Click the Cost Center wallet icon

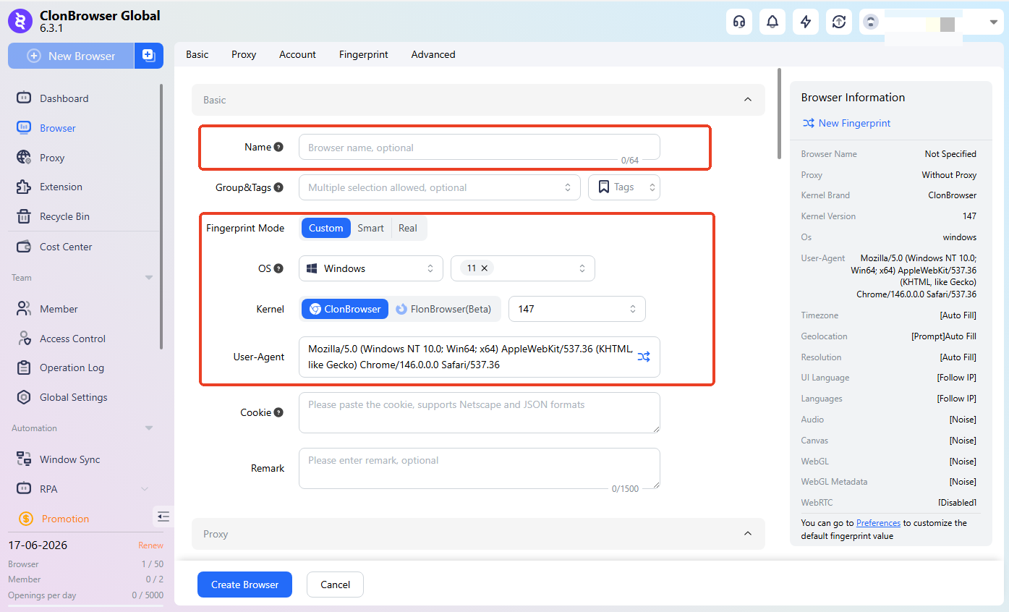[x=24, y=247]
